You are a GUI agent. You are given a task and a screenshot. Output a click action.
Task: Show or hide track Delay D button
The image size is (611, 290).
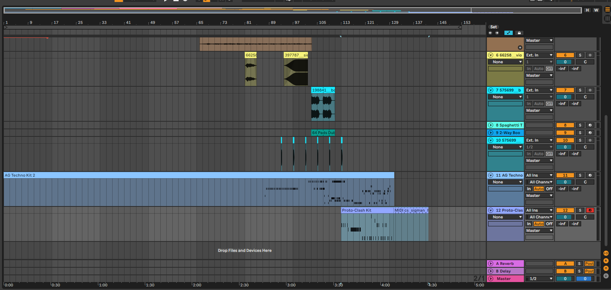tap(606, 276)
